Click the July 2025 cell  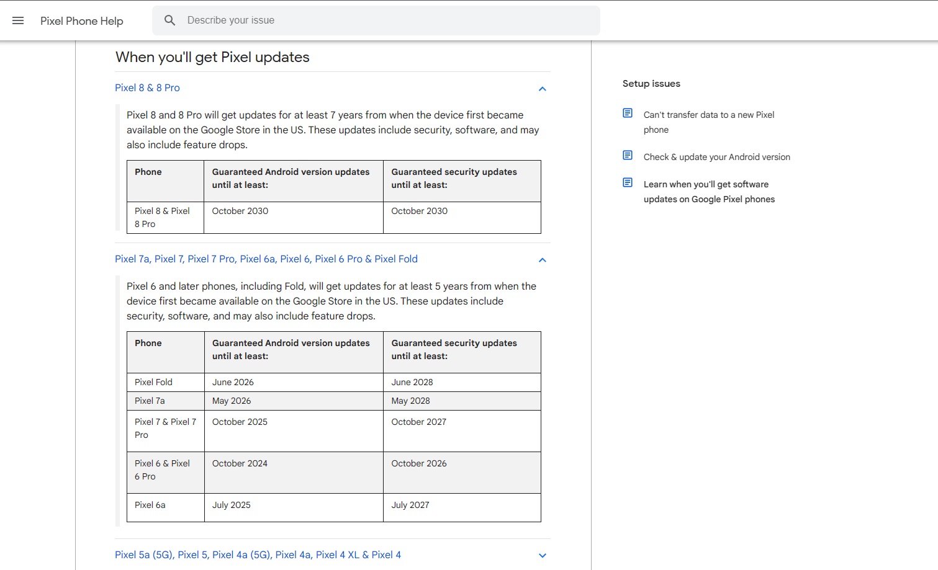point(294,507)
